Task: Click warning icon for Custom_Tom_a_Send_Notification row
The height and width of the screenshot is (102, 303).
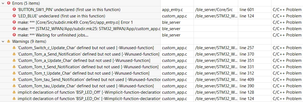Action: pyautogui.click(x=14, y=54)
